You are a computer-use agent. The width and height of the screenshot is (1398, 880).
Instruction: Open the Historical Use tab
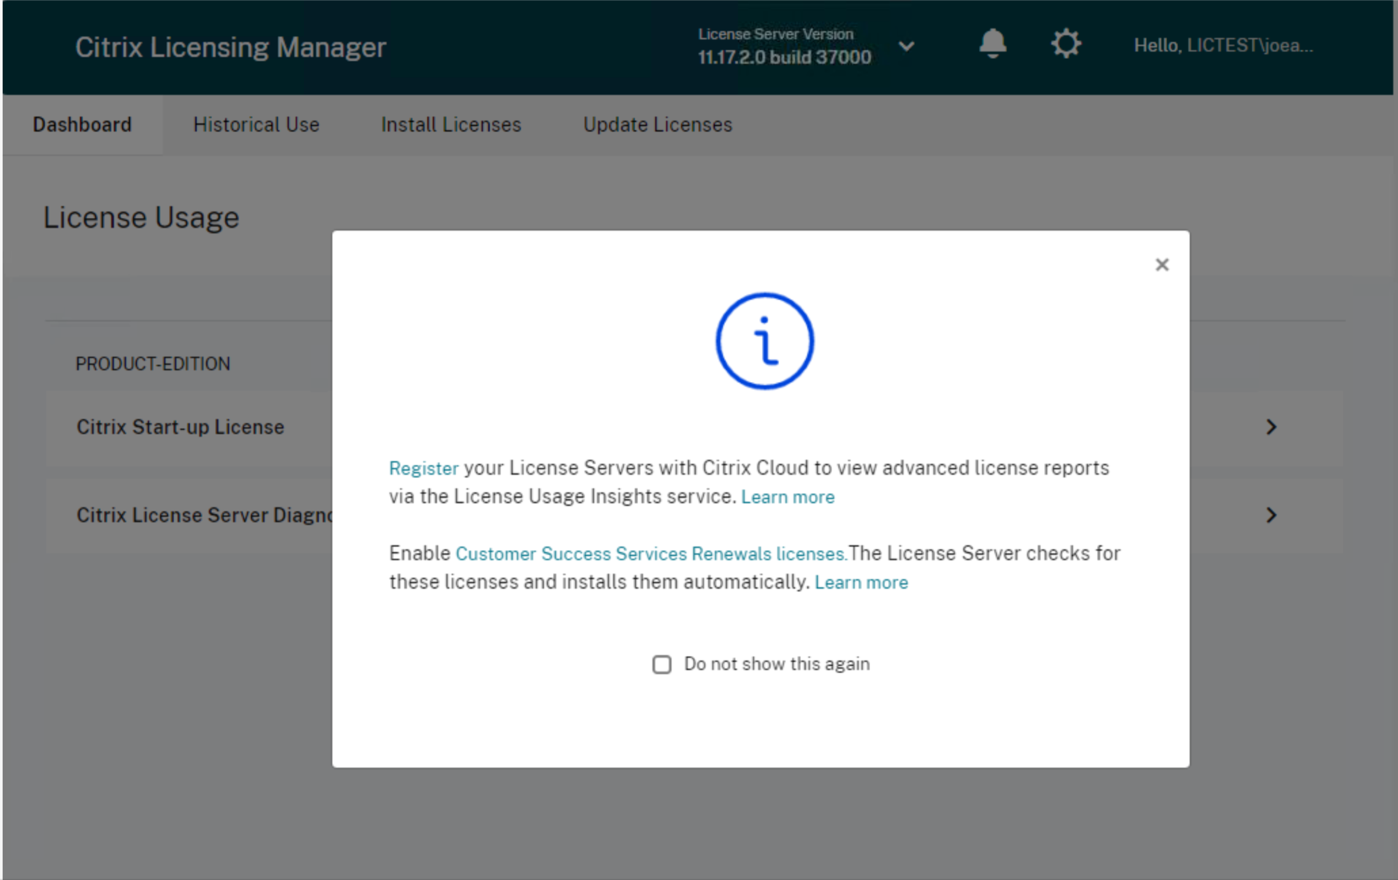(256, 125)
